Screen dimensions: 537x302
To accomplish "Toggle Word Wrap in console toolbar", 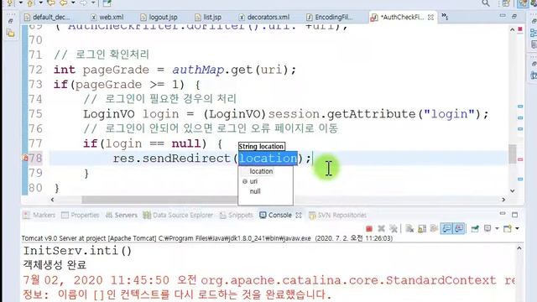I will (x=434, y=228).
